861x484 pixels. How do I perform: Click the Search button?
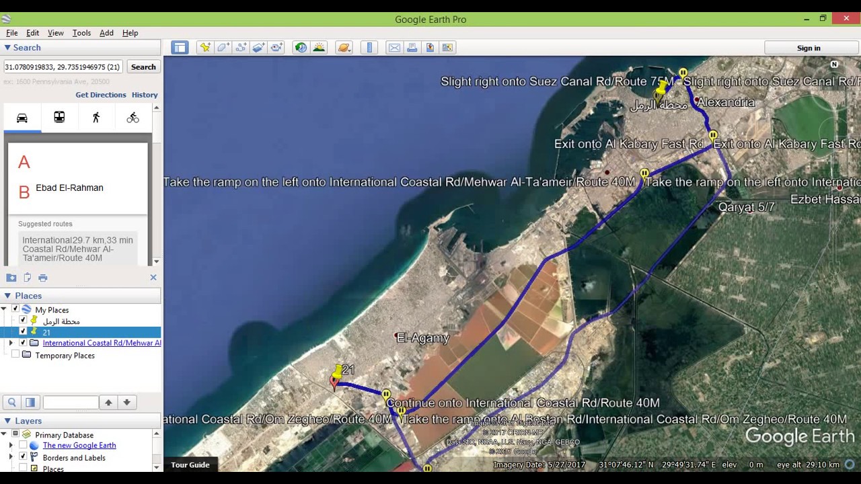(143, 67)
